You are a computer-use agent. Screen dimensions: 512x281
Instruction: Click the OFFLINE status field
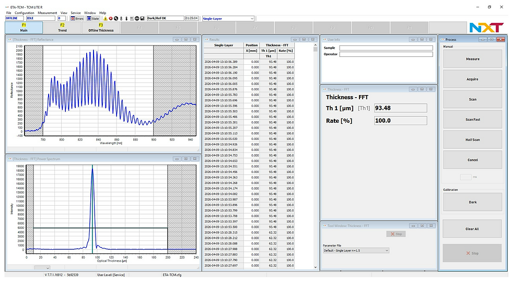(15, 19)
